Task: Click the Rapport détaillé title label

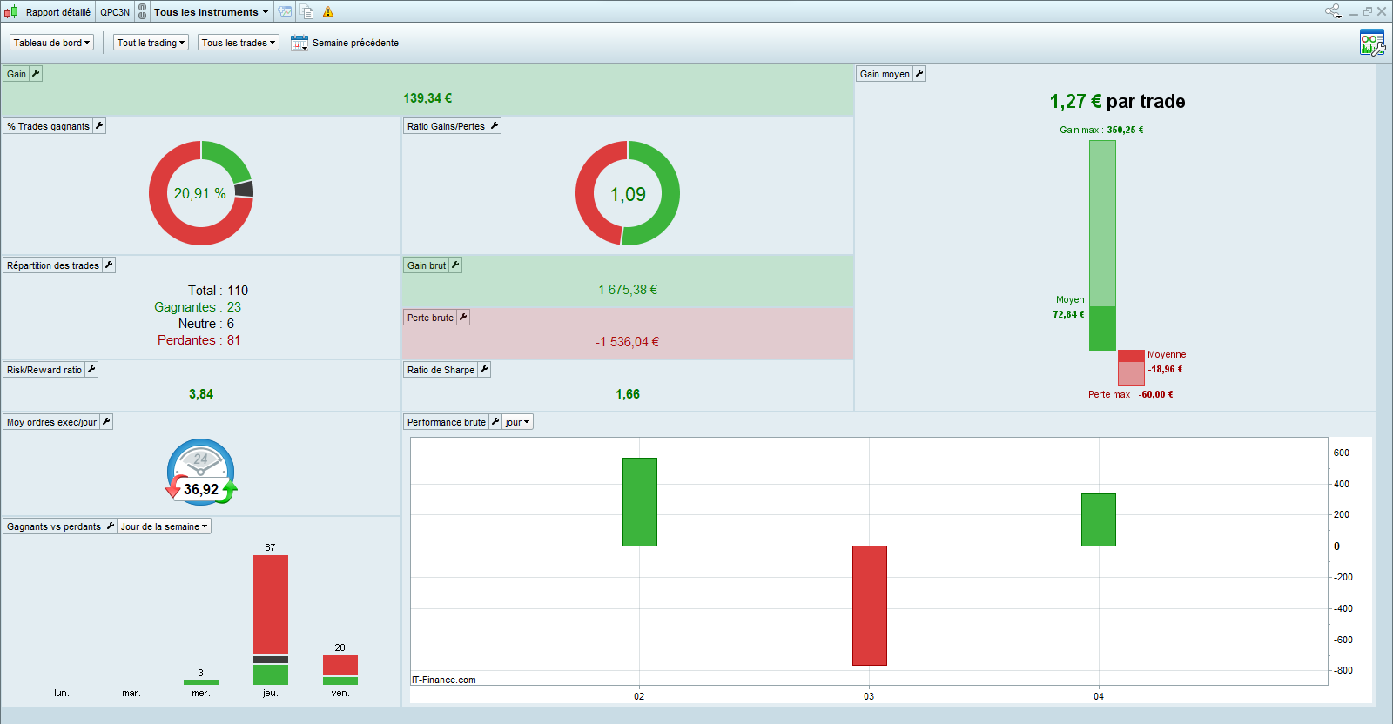Action: click(x=57, y=12)
